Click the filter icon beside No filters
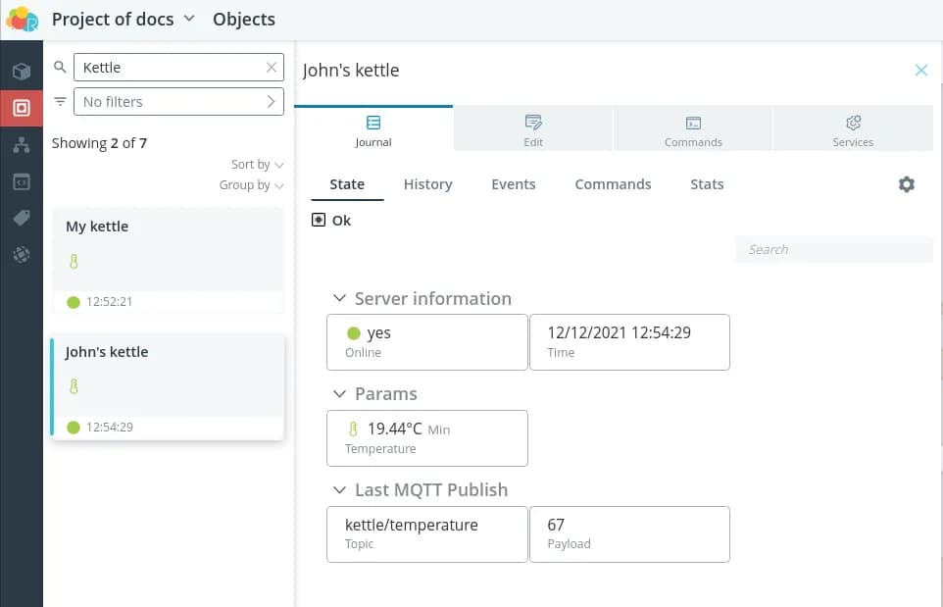Image resolution: width=943 pixels, height=607 pixels. tap(60, 102)
